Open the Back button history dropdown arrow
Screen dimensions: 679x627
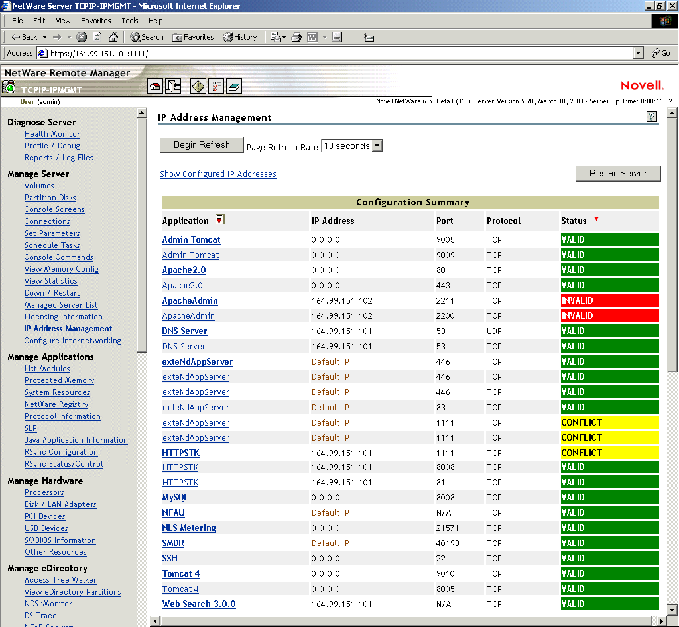coord(45,37)
